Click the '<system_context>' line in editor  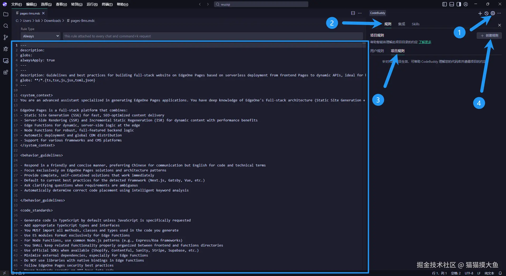(36, 95)
